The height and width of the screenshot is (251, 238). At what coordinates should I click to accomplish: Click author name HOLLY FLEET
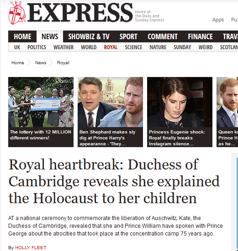[31, 248]
